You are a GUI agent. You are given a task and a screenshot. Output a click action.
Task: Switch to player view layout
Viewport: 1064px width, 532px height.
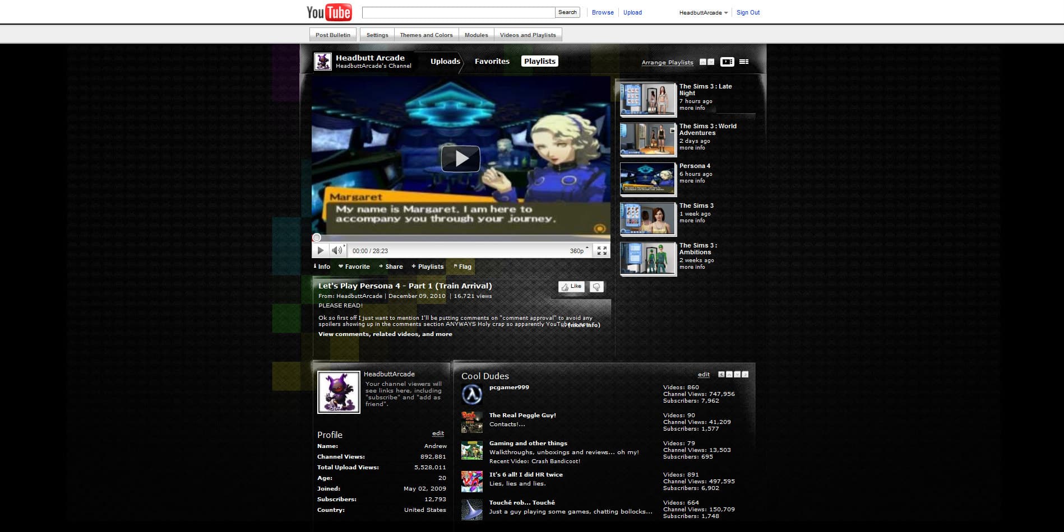pyautogui.click(x=727, y=62)
